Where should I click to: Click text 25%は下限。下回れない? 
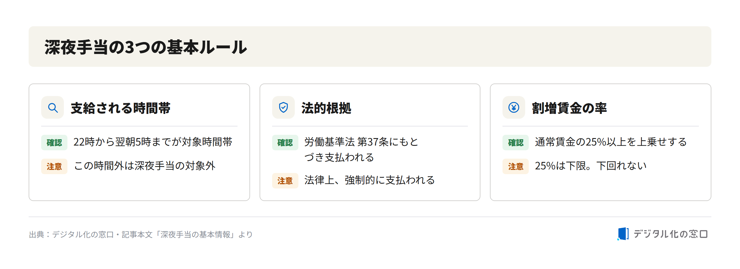[x=591, y=166]
